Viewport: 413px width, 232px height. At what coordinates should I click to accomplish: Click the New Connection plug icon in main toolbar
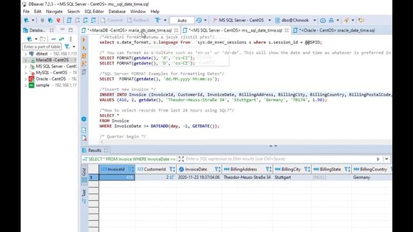pyautogui.click(x=26, y=20)
